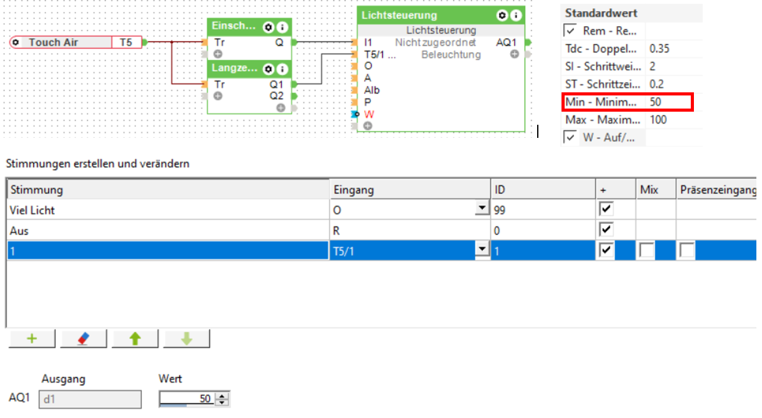Open Eingang dropdown showing T5/1

tap(482, 250)
